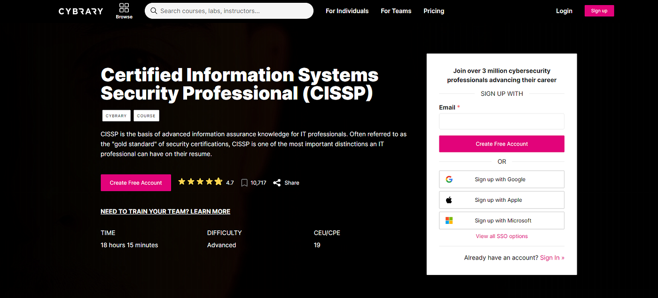
Task: Click Login in the header
Action: [x=564, y=11]
